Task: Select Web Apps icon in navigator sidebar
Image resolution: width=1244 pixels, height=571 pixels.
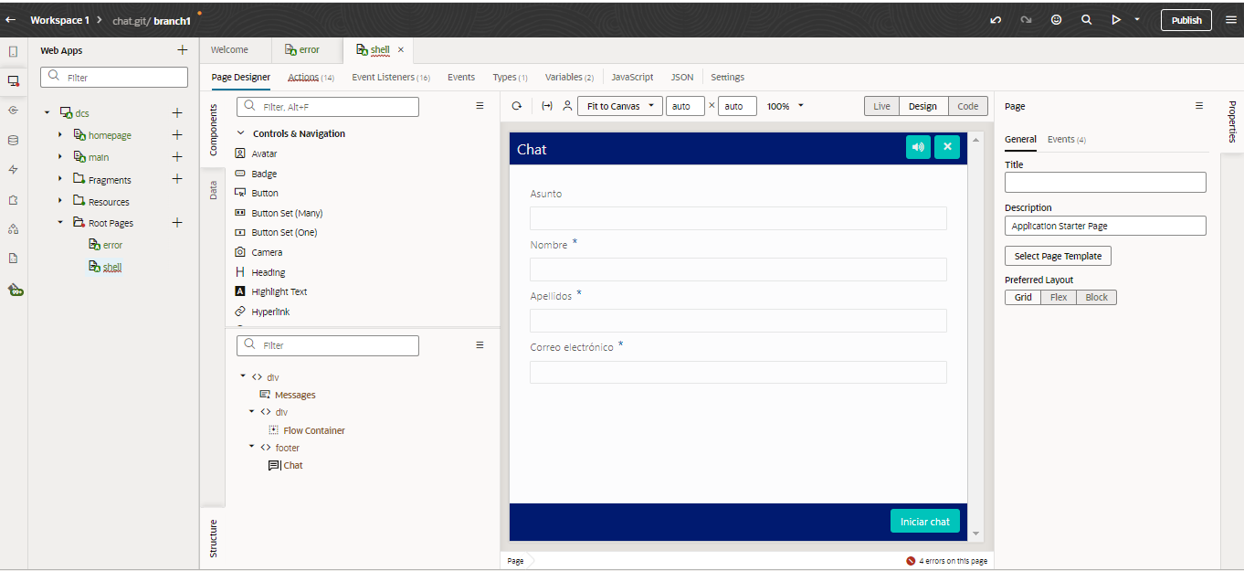Action: (13, 80)
